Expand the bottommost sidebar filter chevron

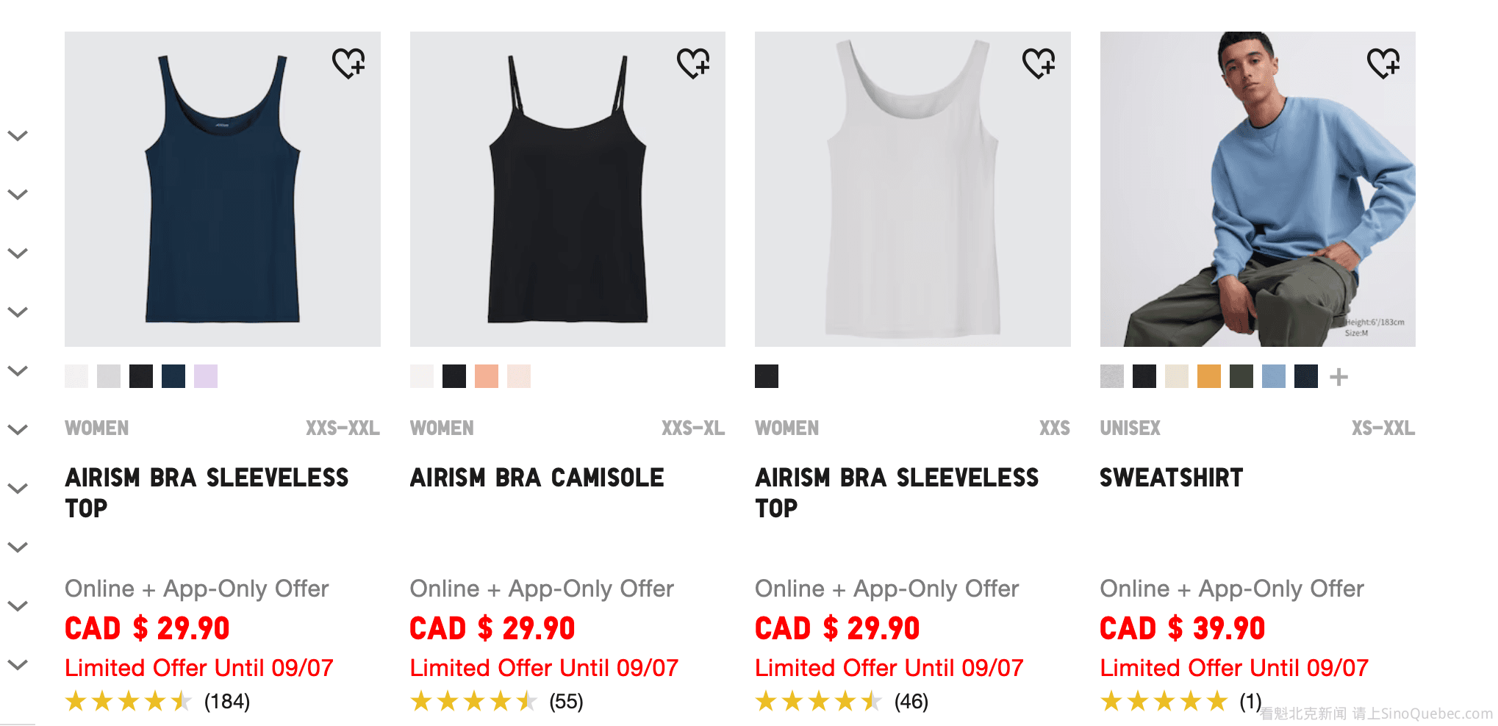(18, 664)
